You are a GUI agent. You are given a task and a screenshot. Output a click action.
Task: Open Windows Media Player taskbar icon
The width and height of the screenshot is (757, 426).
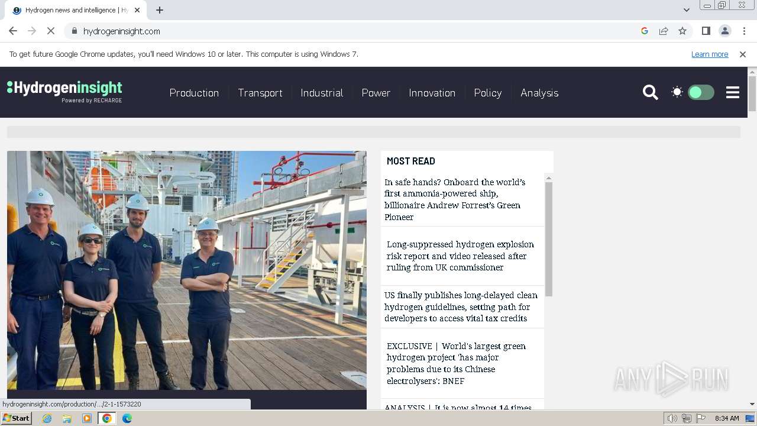click(x=87, y=418)
